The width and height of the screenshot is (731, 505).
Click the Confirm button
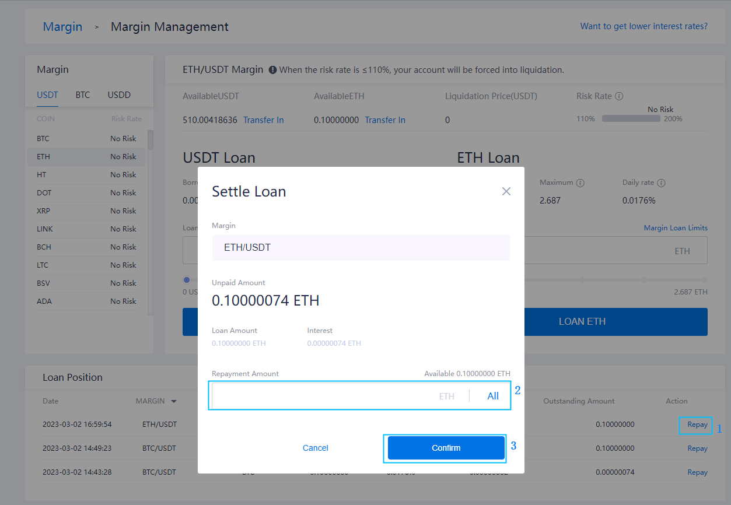[x=446, y=448]
